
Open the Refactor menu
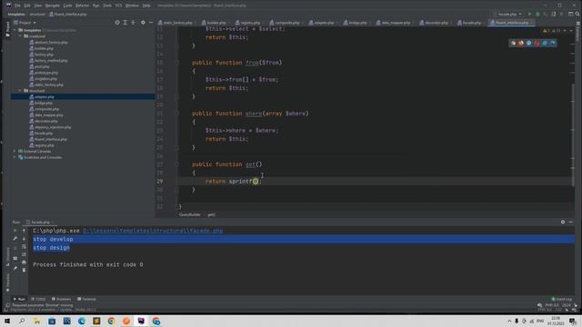pyautogui.click(x=83, y=5)
